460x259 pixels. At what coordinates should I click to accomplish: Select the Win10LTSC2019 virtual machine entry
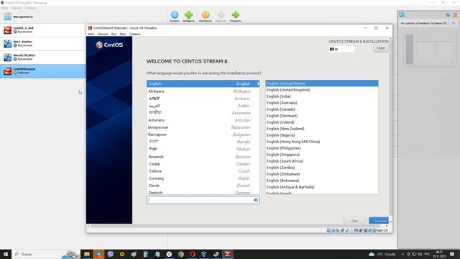(43, 58)
